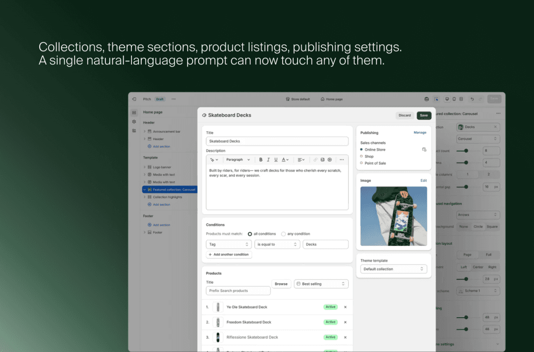This screenshot has width=534, height=352.
Task: Click the schedule icon beside Online Store
Action: click(424, 149)
